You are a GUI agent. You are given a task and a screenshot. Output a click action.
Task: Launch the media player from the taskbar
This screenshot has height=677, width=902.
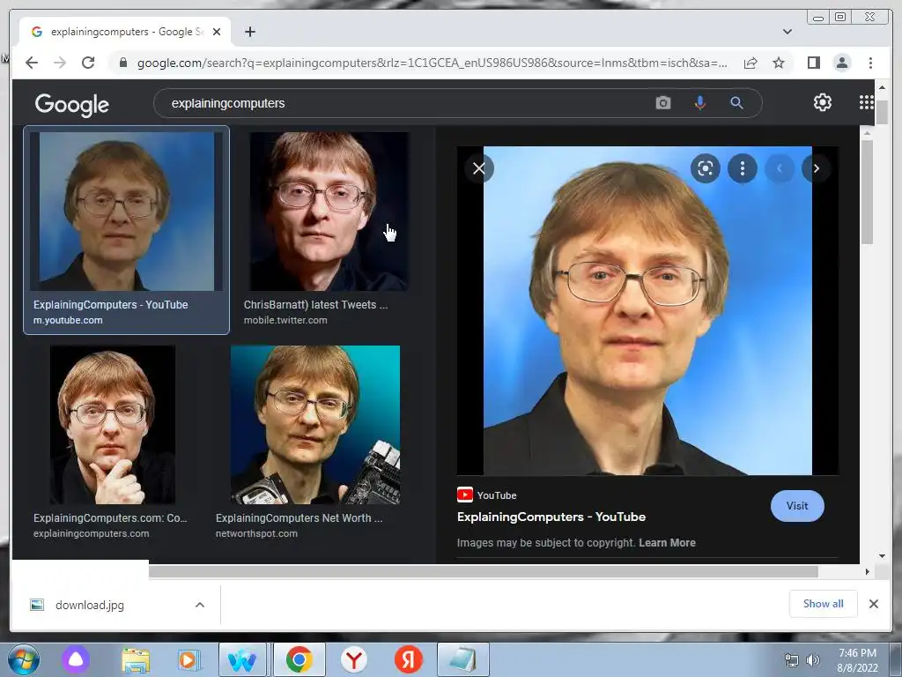click(188, 659)
